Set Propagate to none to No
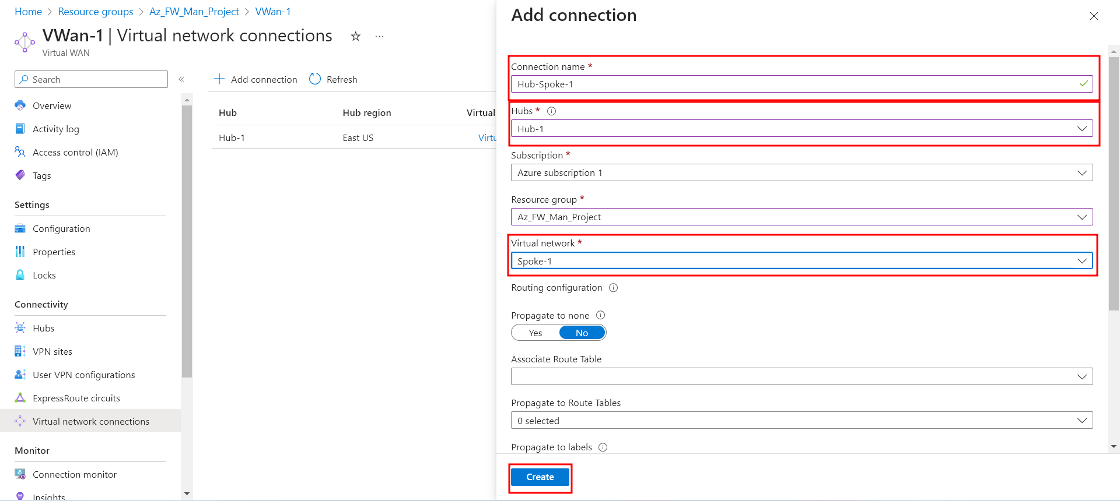This screenshot has width=1120, height=501. [x=582, y=333]
